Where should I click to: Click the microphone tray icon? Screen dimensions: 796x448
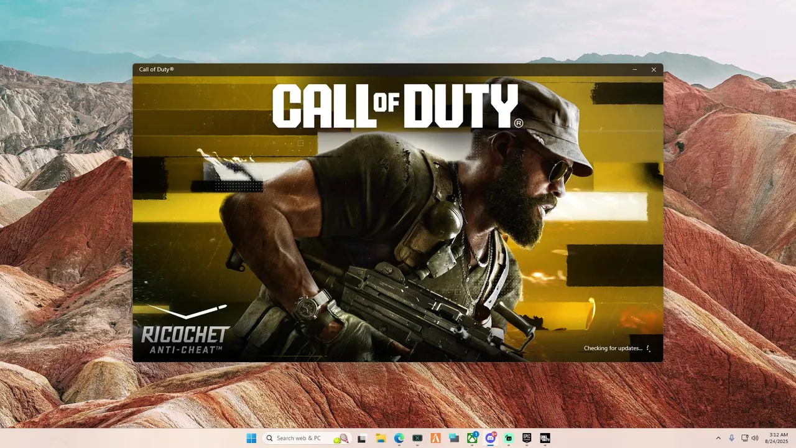coord(731,438)
